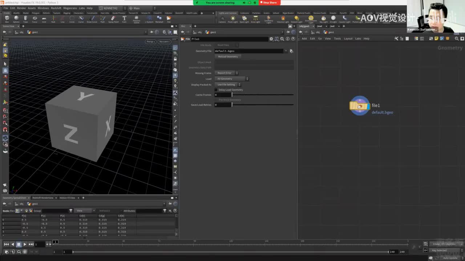
Task: Select the Tube shelf tool
Action: (x=25, y=19)
